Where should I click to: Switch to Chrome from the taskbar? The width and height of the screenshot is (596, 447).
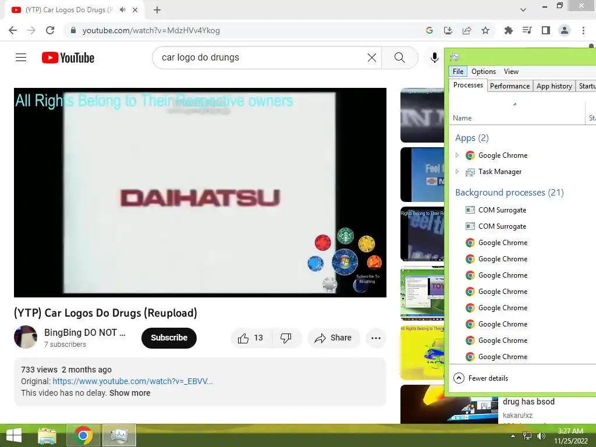pyautogui.click(x=83, y=435)
